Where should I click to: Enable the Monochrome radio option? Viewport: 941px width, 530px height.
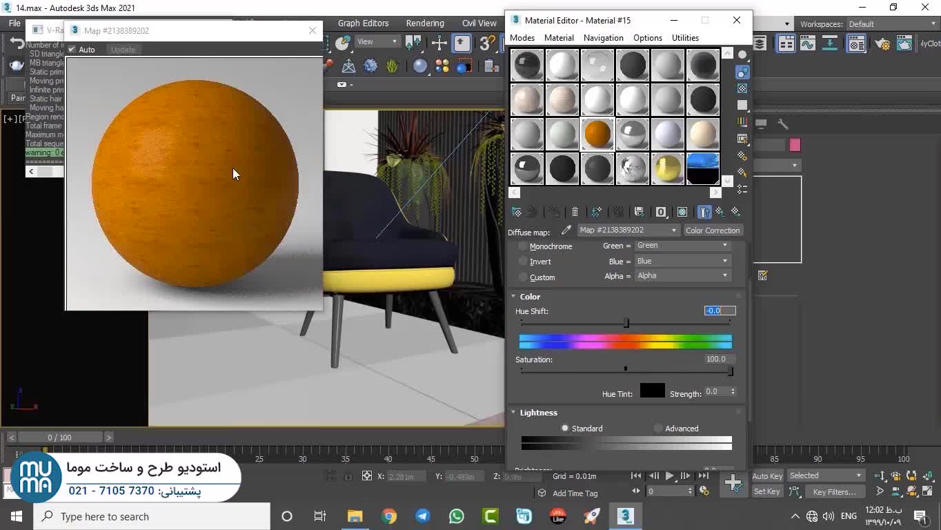pos(523,246)
